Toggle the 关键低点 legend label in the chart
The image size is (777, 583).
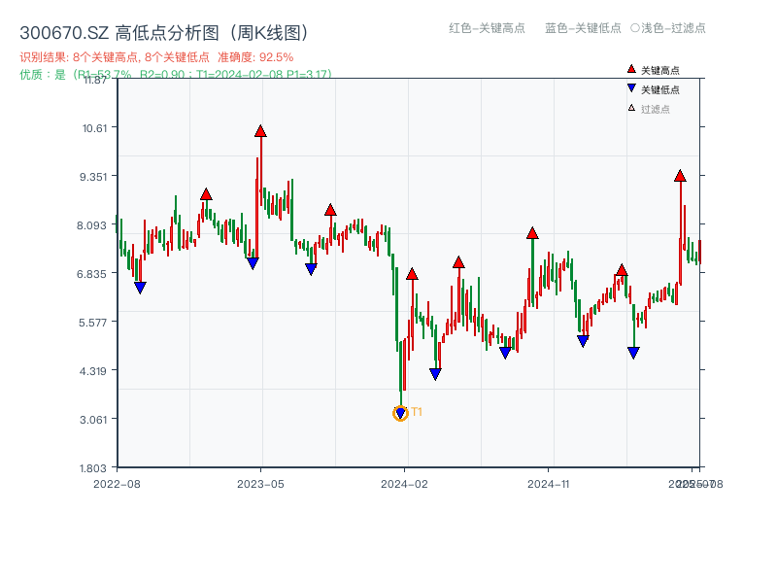click(660, 89)
